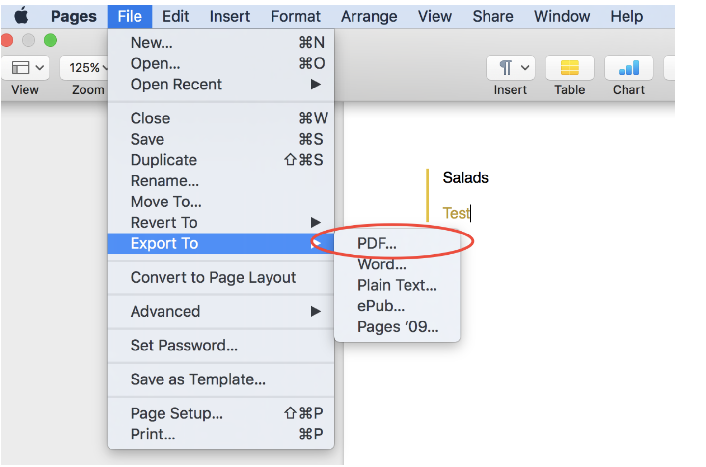Choose ePub… export format
Image resolution: width=706 pixels, height=467 pixels.
(x=397, y=306)
